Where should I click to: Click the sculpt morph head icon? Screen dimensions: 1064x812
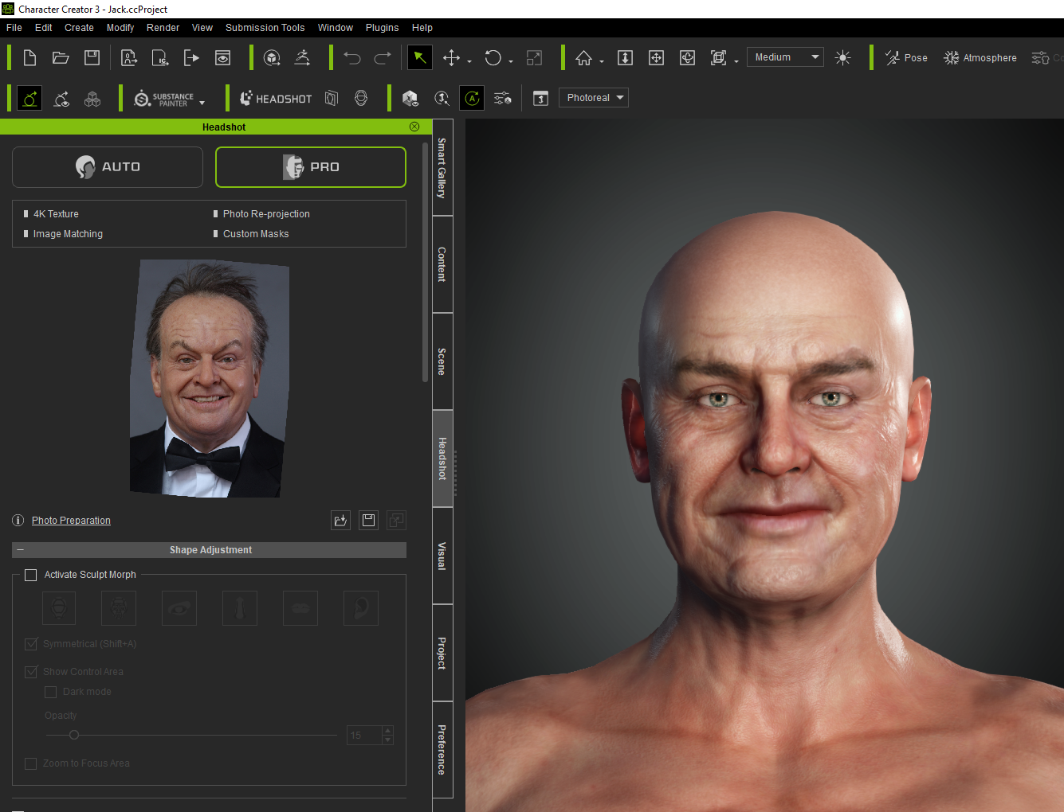tap(59, 608)
